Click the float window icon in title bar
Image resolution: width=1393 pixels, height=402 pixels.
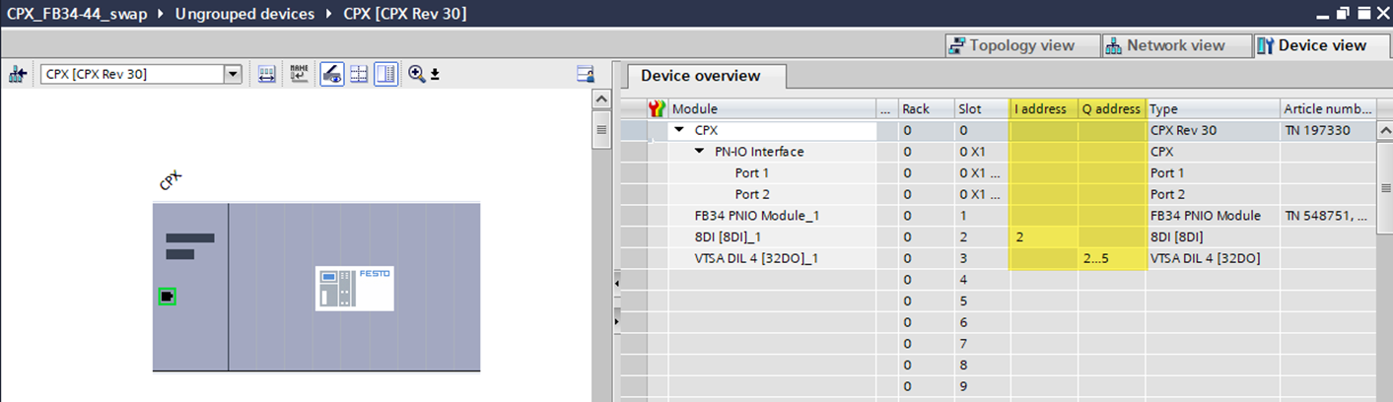coord(1343,14)
